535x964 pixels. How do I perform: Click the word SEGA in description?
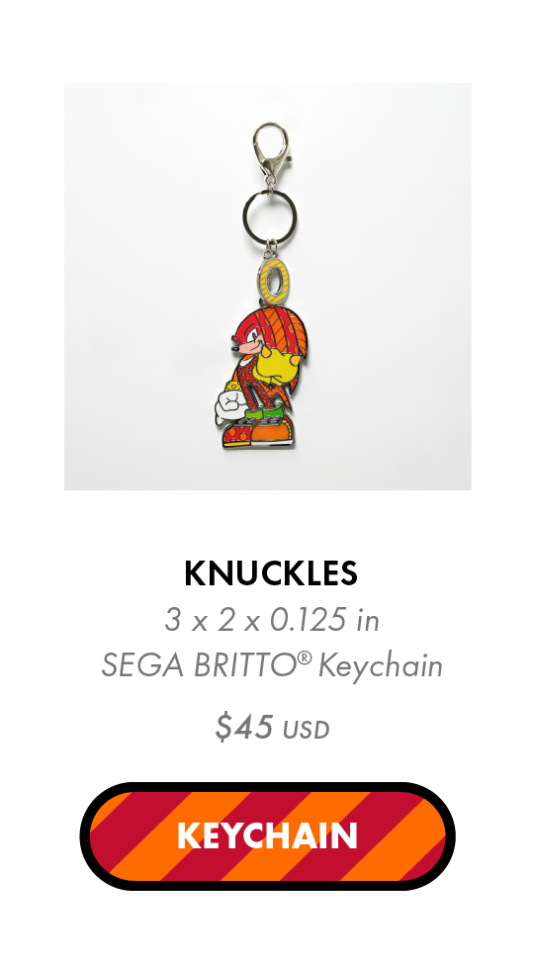click(142, 666)
